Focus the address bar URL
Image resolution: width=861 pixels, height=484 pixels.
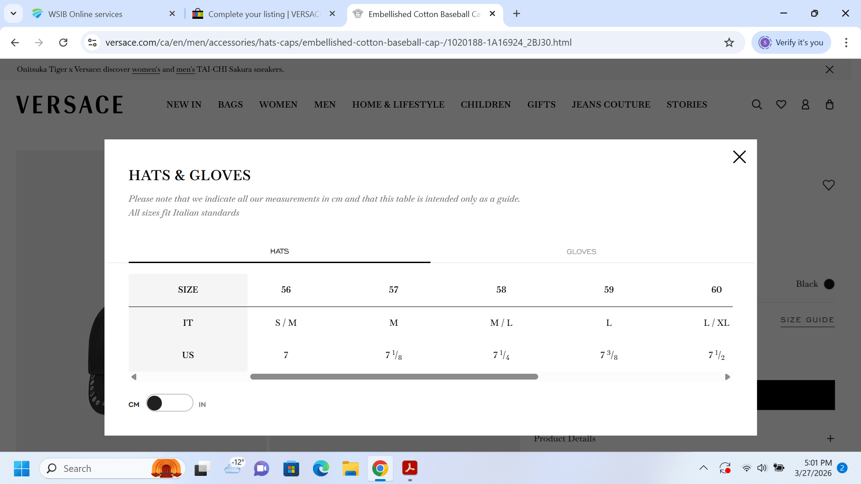point(338,43)
